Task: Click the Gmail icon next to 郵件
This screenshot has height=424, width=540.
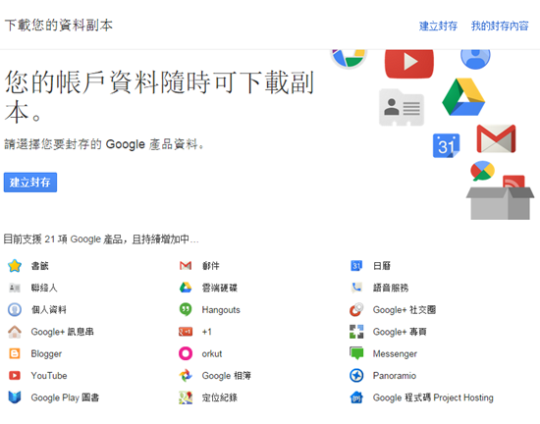Action: 186,266
